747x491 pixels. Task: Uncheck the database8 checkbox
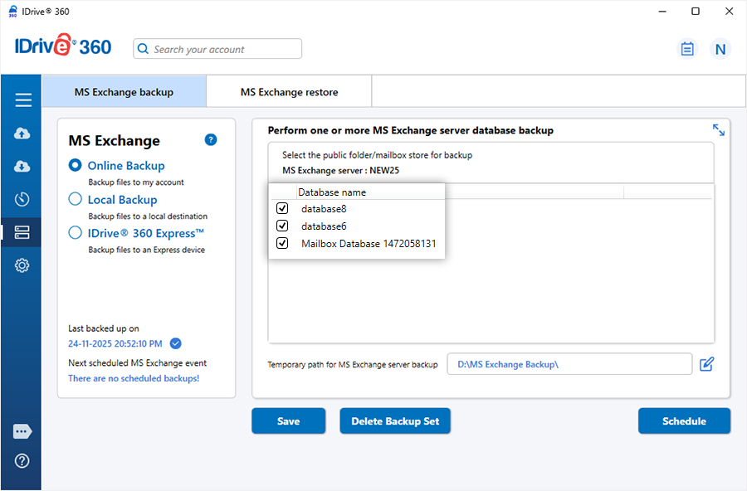[282, 209]
